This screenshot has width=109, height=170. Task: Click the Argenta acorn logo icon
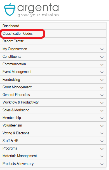click(x=10, y=10)
